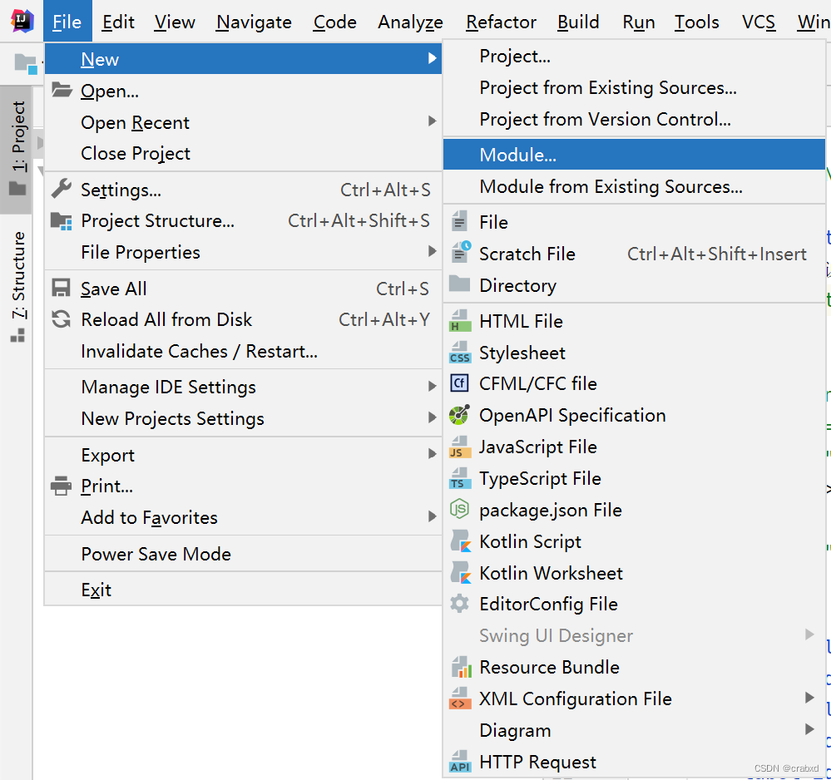Open the Tools menu
The image size is (831, 780).
(696, 22)
